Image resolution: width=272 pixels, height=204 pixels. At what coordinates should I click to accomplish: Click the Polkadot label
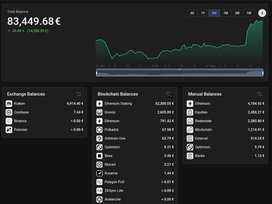111,130
